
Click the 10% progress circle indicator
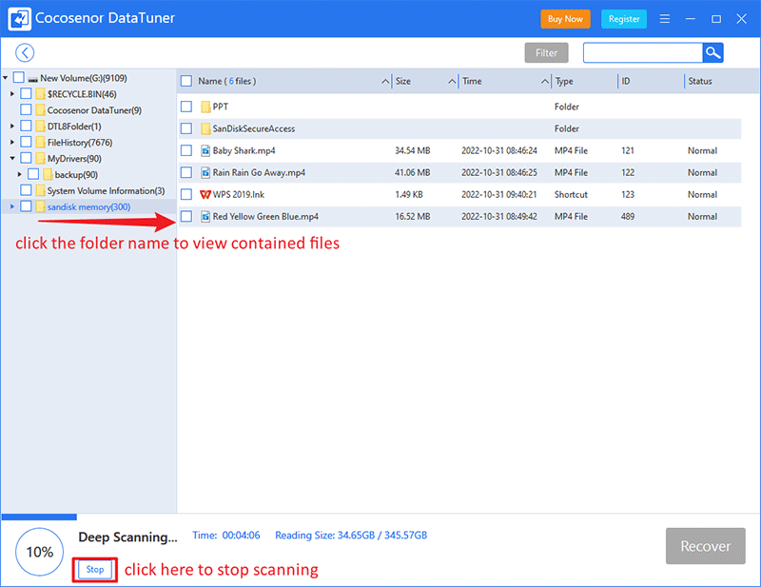click(x=40, y=552)
